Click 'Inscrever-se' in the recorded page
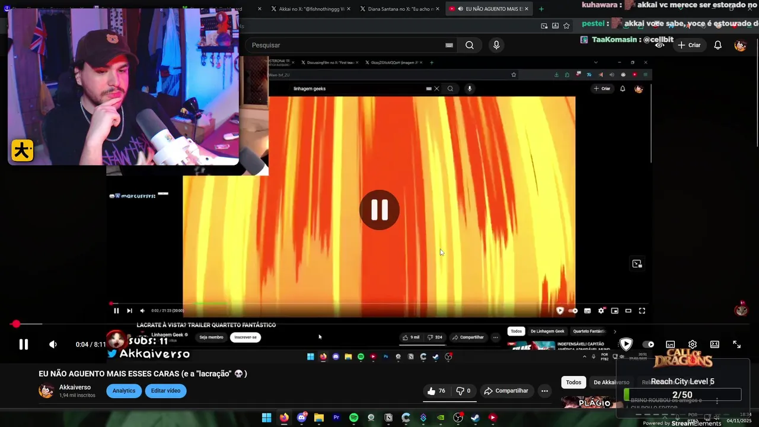759x427 pixels. pyautogui.click(x=245, y=337)
